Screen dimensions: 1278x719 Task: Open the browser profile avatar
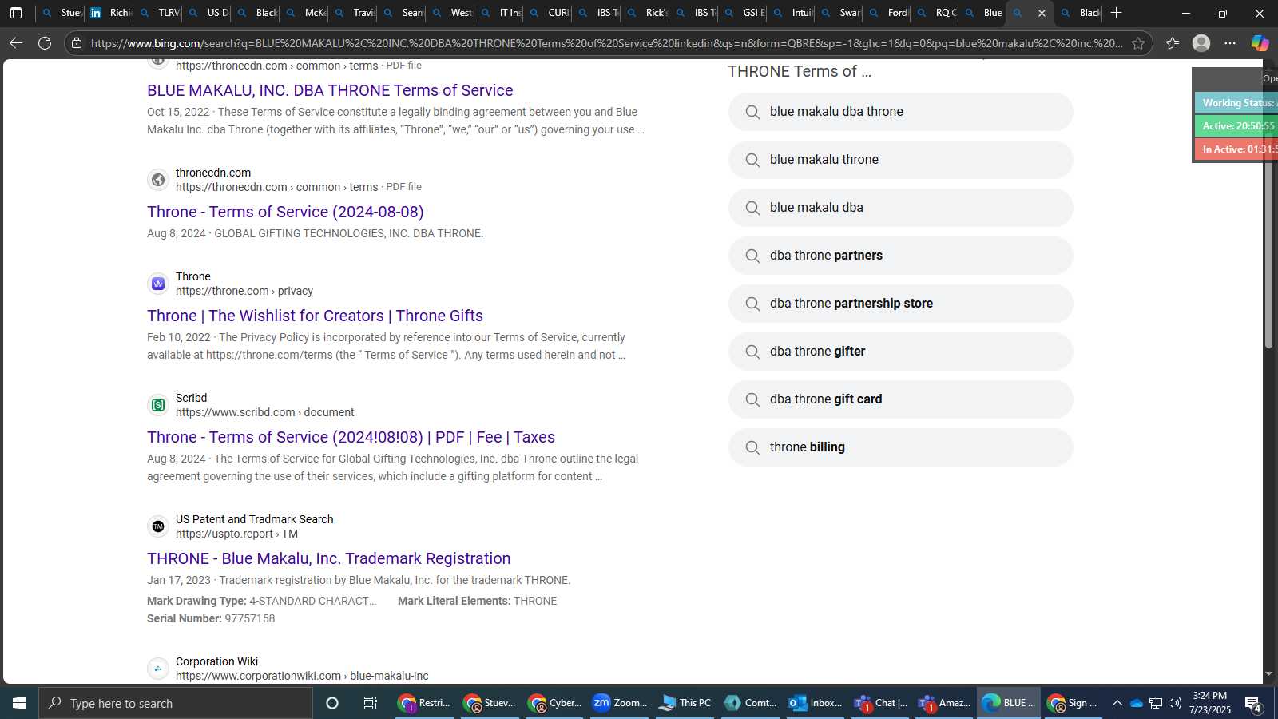tap(1201, 43)
